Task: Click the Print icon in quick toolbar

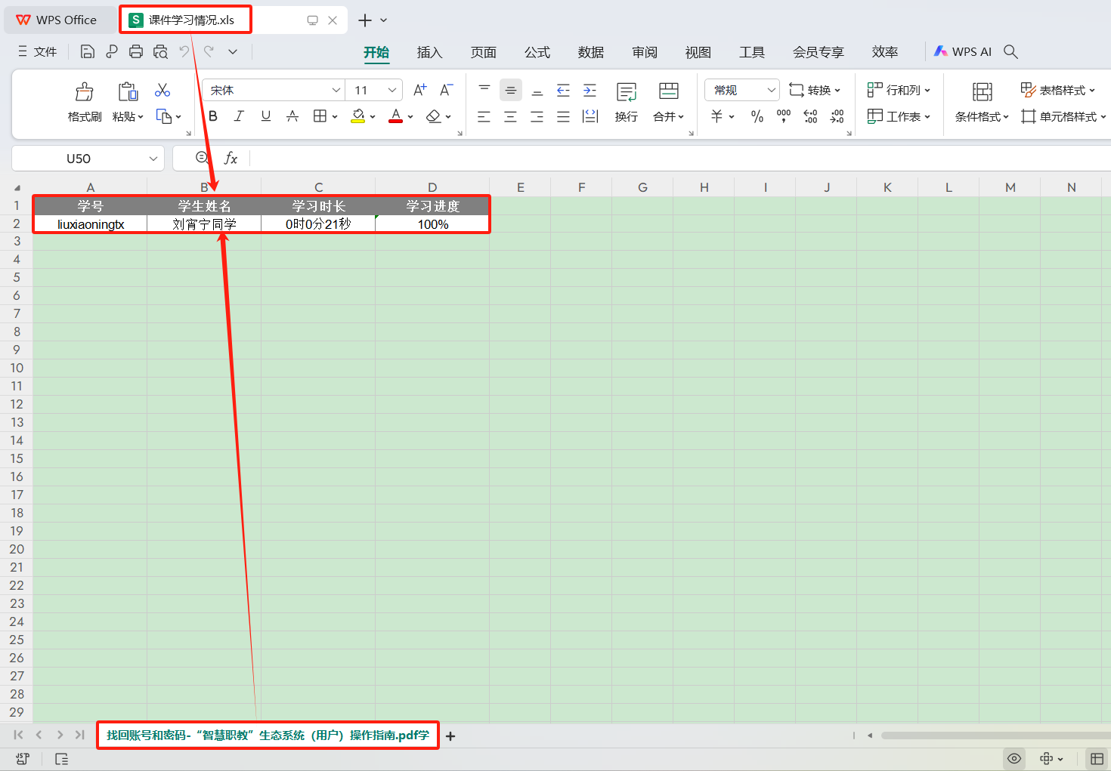Action: 136,51
